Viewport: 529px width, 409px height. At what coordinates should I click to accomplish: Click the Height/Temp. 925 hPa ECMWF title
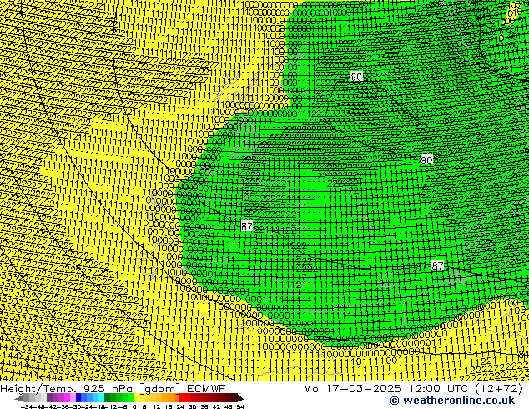(113, 388)
